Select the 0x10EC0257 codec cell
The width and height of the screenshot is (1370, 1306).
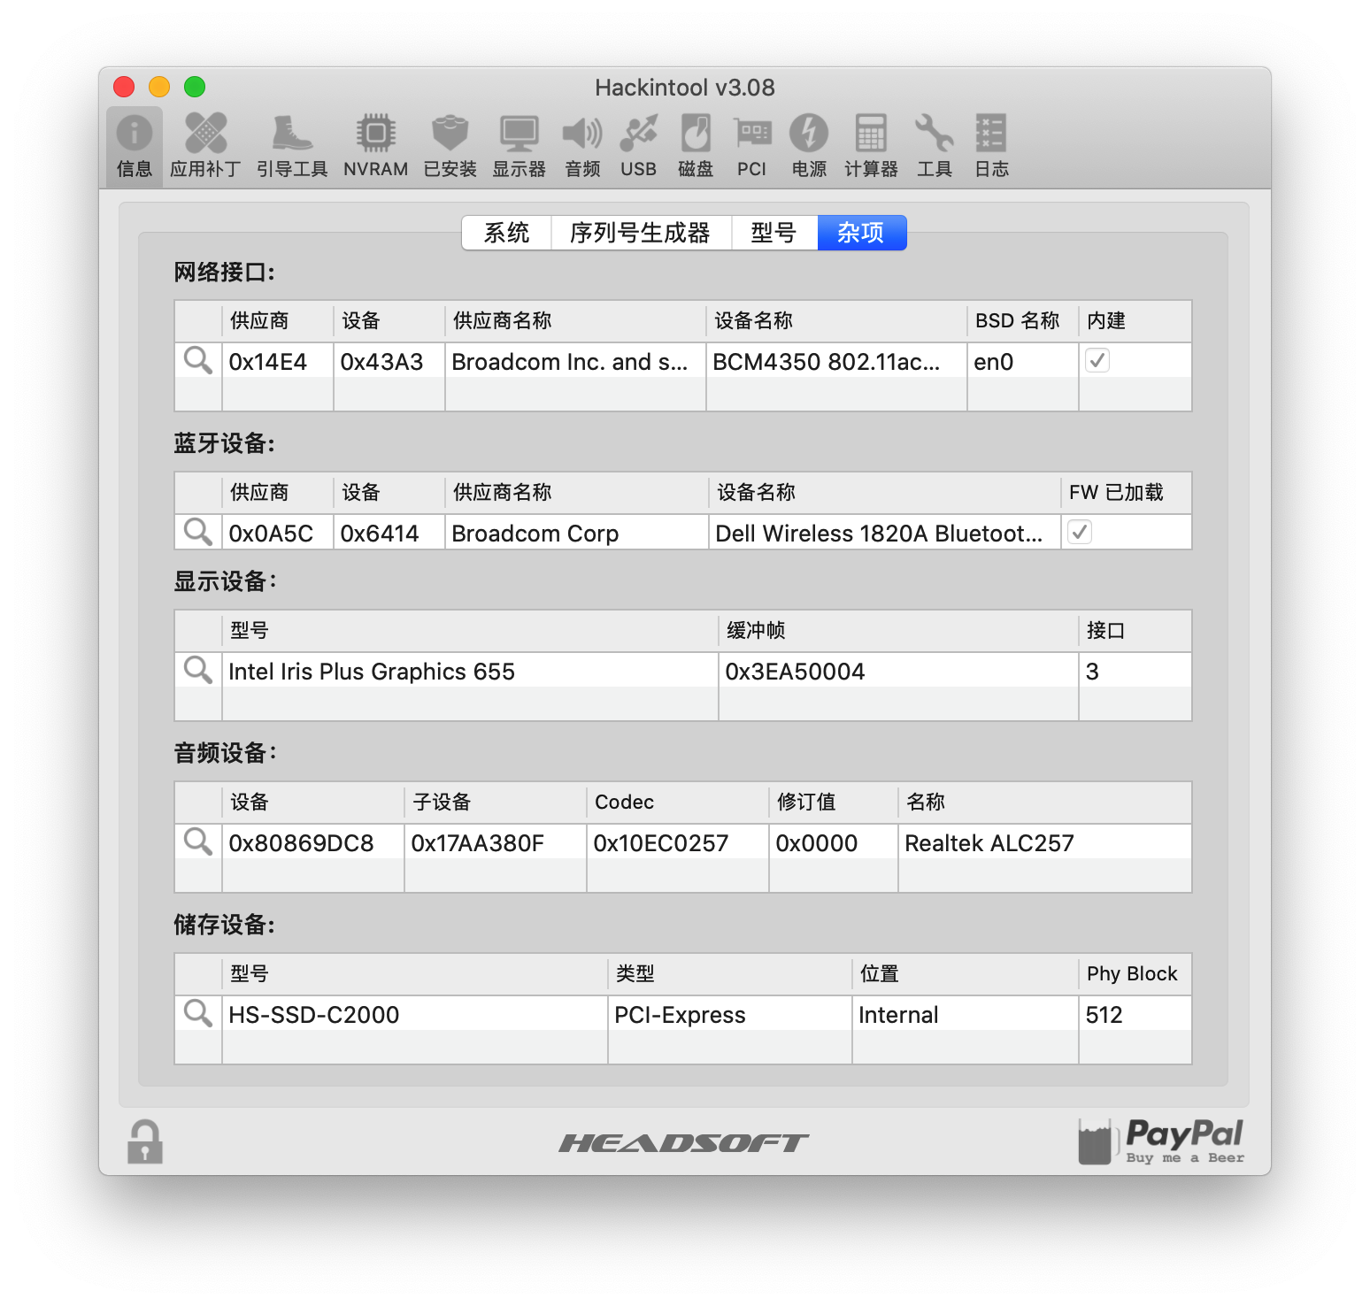pos(678,842)
